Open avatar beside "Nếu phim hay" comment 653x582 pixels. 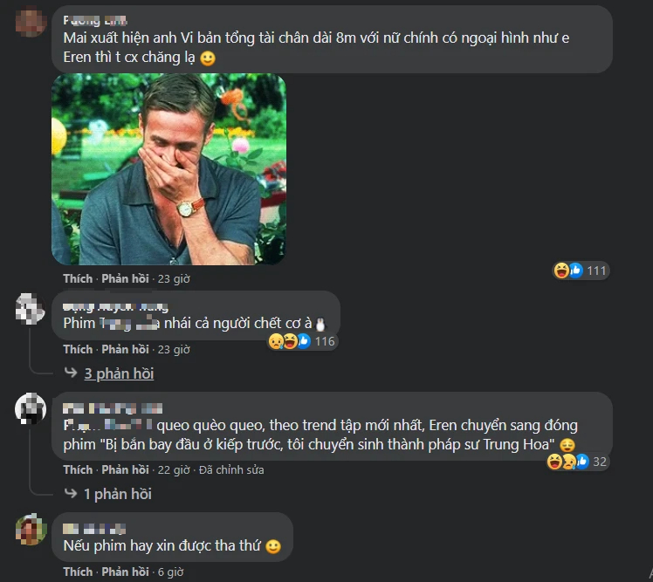(x=31, y=530)
